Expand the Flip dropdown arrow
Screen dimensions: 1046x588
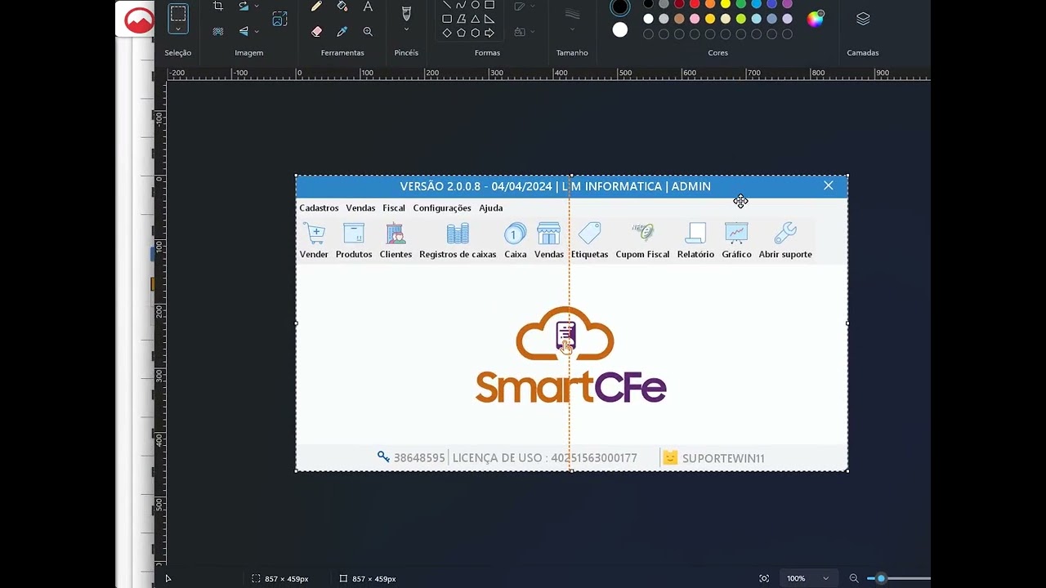point(257,31)
